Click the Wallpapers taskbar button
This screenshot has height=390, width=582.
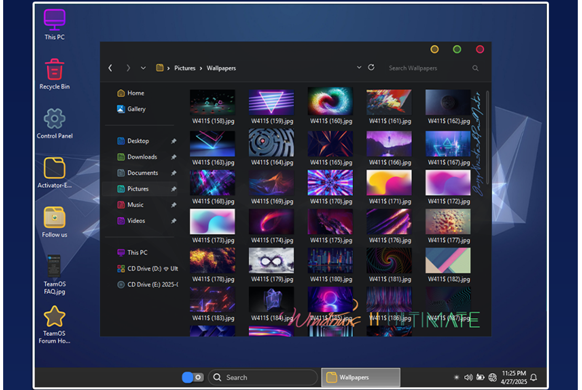[x=361, y=377]
